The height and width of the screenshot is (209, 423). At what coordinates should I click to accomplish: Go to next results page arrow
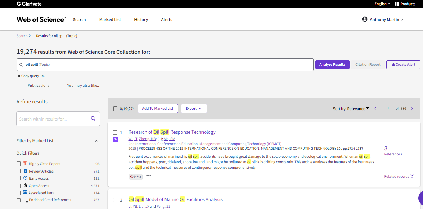tap(412, 109)
